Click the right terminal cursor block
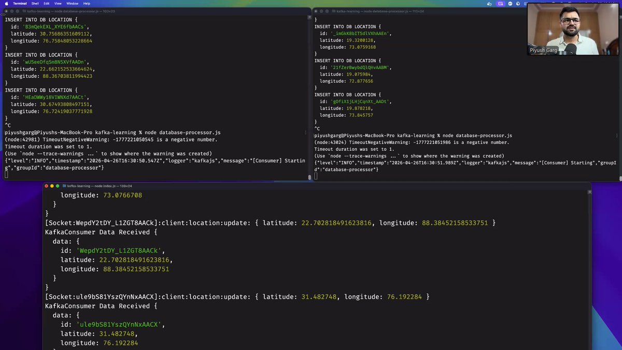 [316, 177]
